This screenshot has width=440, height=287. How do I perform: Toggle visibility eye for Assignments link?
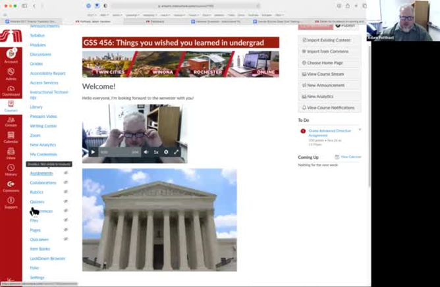point(66,173)
